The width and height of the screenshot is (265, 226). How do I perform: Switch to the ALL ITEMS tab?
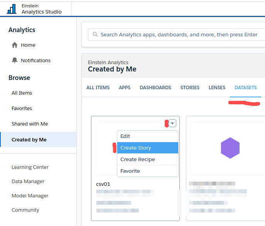coord(98,88)
